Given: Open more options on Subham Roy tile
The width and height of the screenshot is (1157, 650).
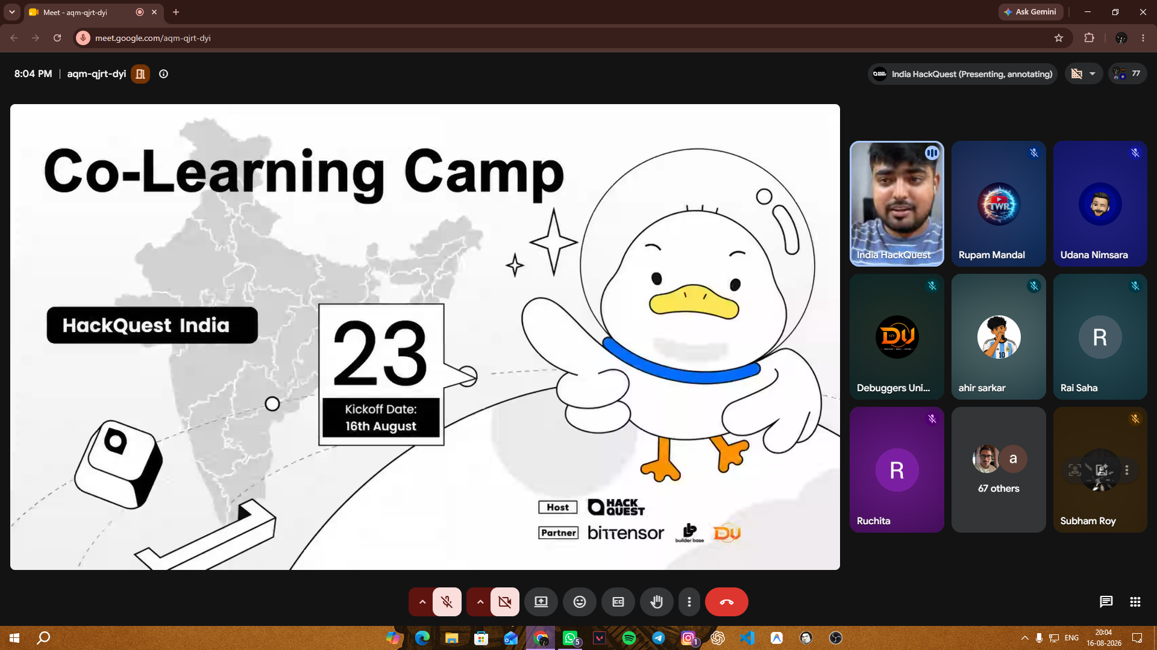Looking at the screenshot, I should coord(1127,470).
